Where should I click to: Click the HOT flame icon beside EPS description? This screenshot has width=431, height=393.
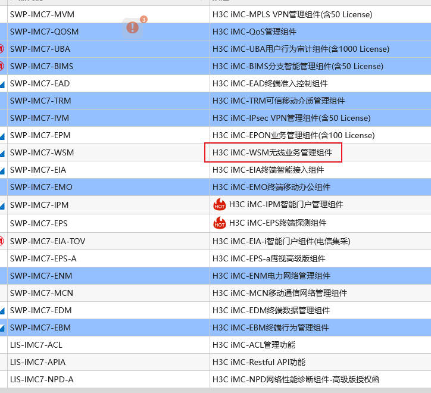[x=219, y=223]
